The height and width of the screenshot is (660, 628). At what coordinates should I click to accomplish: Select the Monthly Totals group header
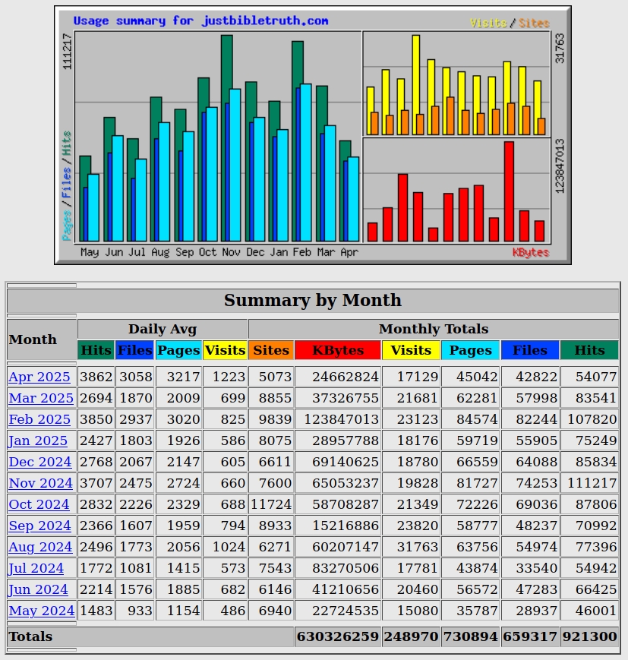pyautogui.click(x=433, y=329)
